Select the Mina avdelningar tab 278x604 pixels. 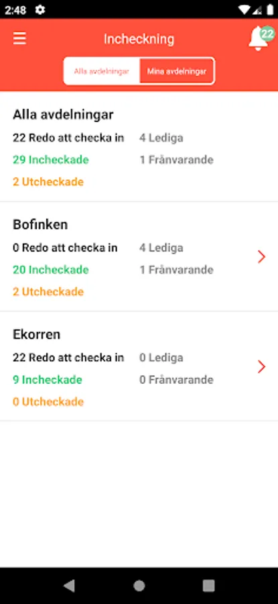tap(176, 71)
